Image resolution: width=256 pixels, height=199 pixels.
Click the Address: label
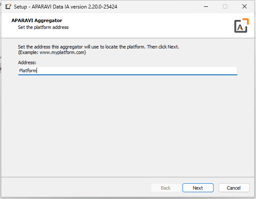(27, 63)
